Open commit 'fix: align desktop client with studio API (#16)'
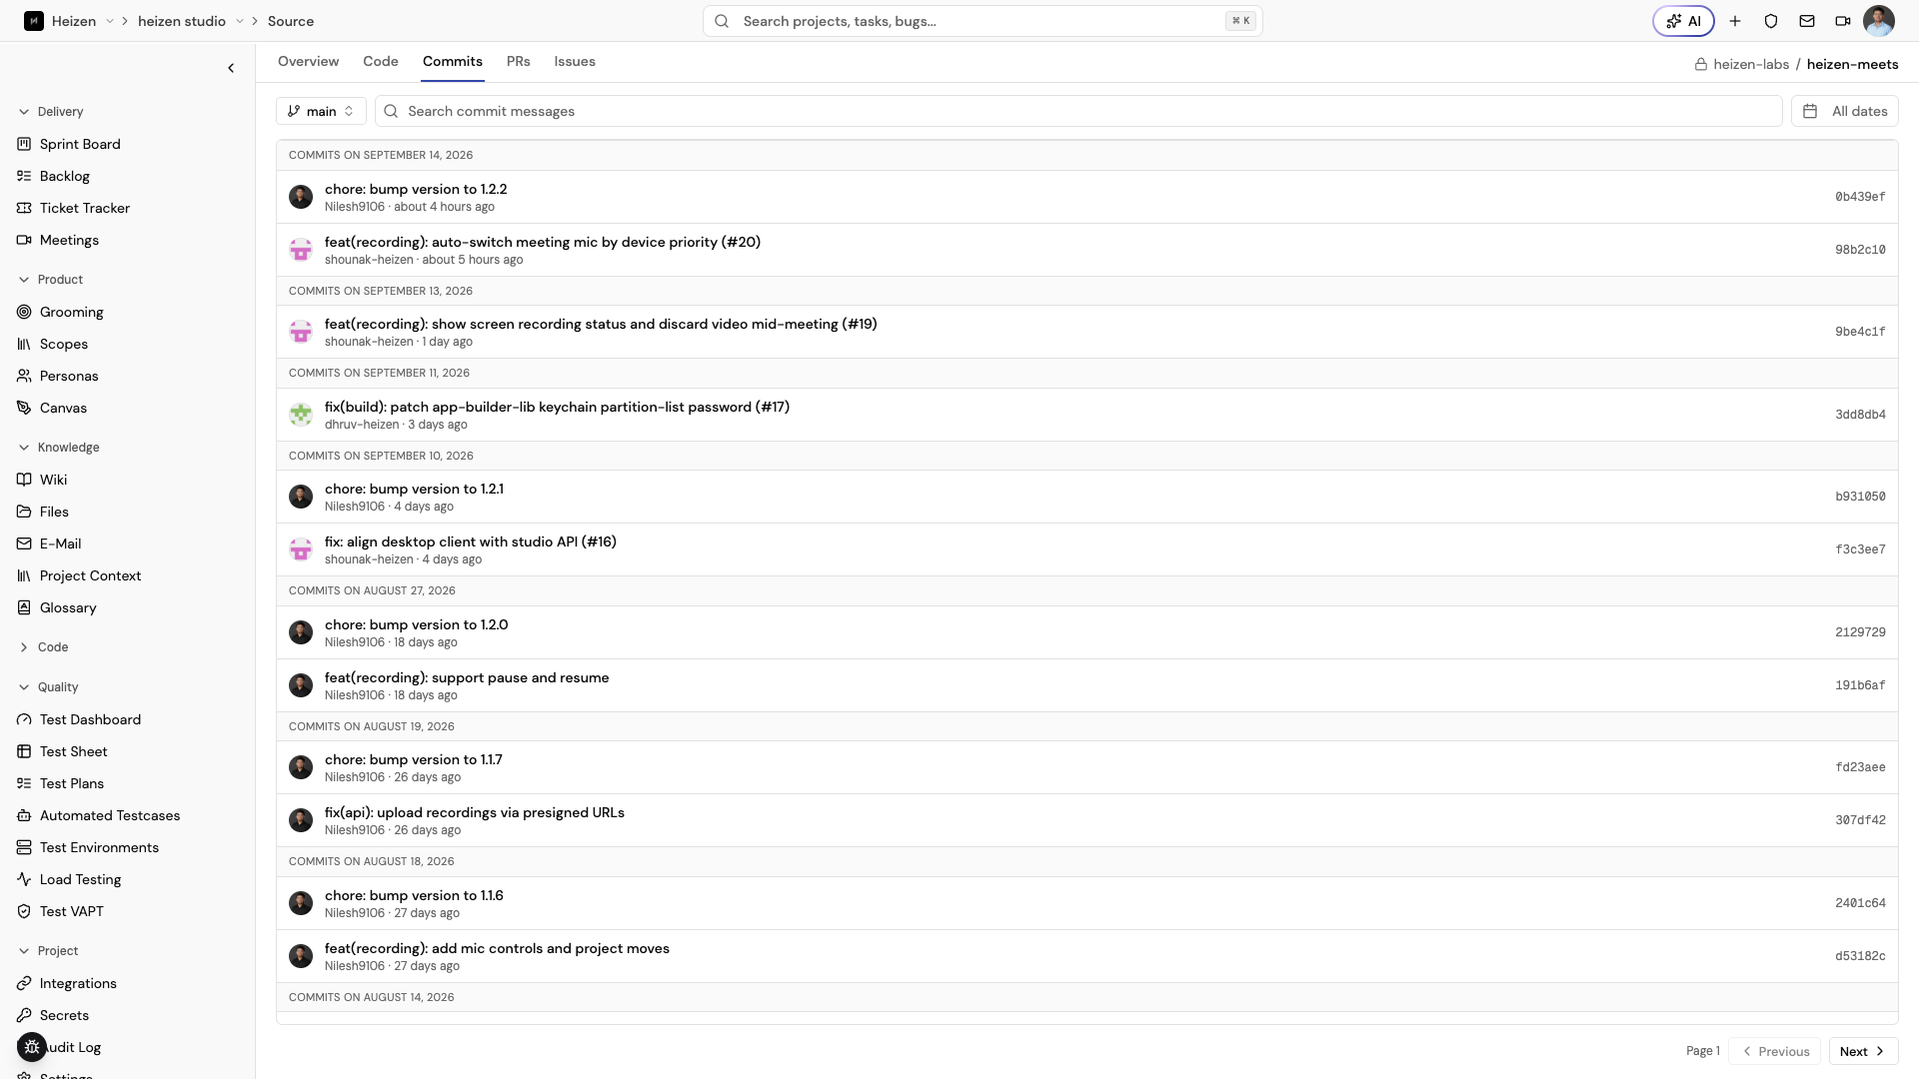The height and width of the screenshot is (1079, 1919). click(x=471, y=541)
